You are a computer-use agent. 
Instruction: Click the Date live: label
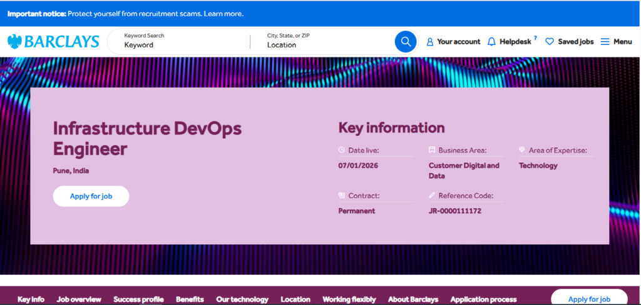(364, 150)
